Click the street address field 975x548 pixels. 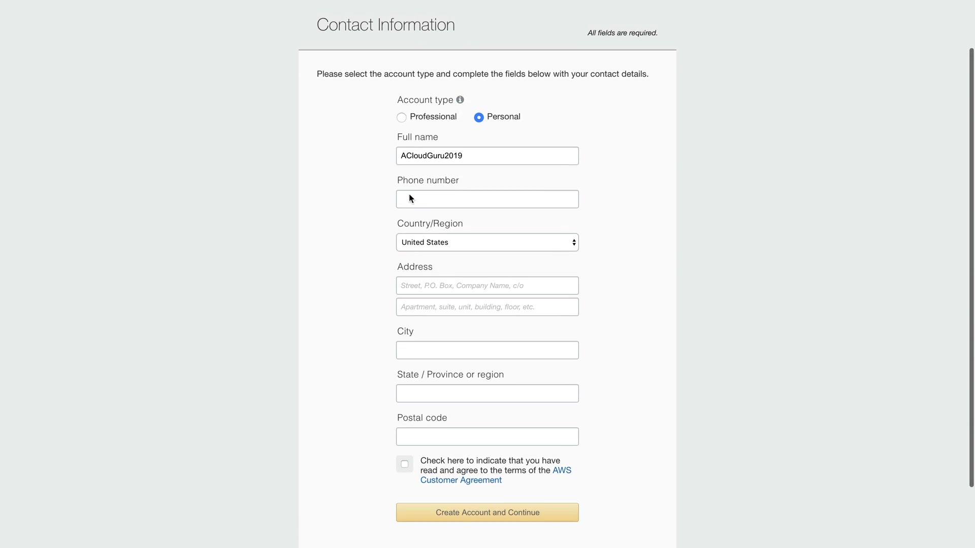[487, 286]
